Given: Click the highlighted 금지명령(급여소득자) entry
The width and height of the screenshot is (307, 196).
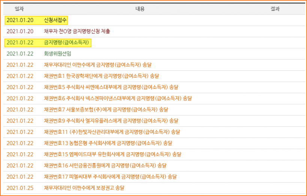Looking at the screenshot, I should (x=67, y=42).
